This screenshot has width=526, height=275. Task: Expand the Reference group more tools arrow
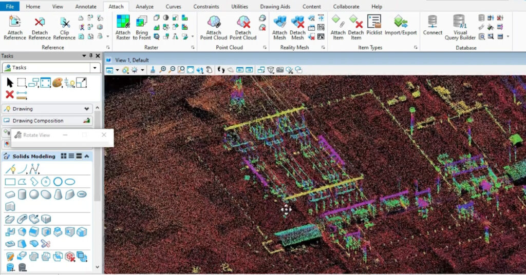pyautogui.click(x=108, y=36)
